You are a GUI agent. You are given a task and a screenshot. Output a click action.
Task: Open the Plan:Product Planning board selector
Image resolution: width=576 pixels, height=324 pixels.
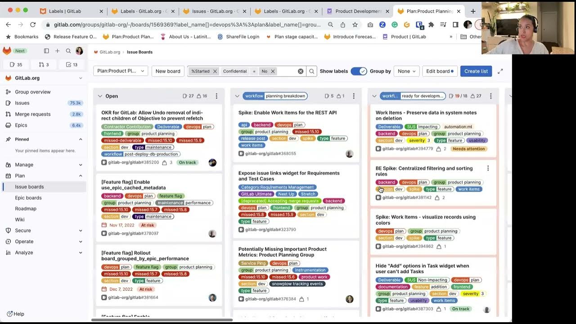click(121, 71)
